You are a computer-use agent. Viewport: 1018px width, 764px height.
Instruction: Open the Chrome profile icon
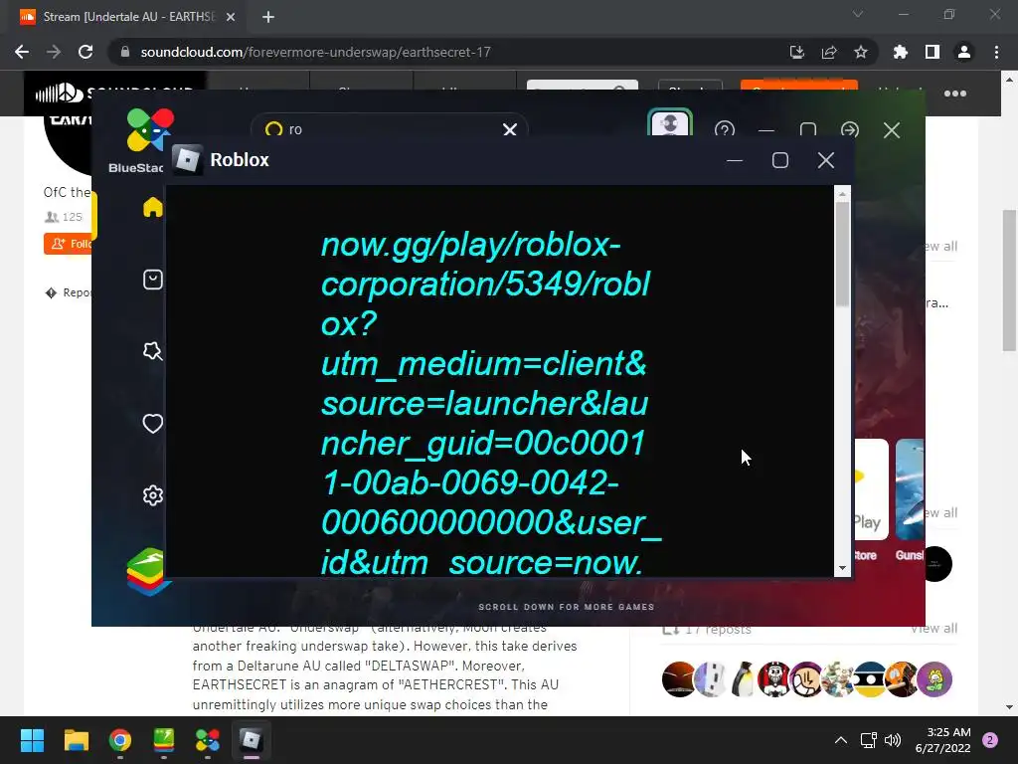click(x=964, y=52)
